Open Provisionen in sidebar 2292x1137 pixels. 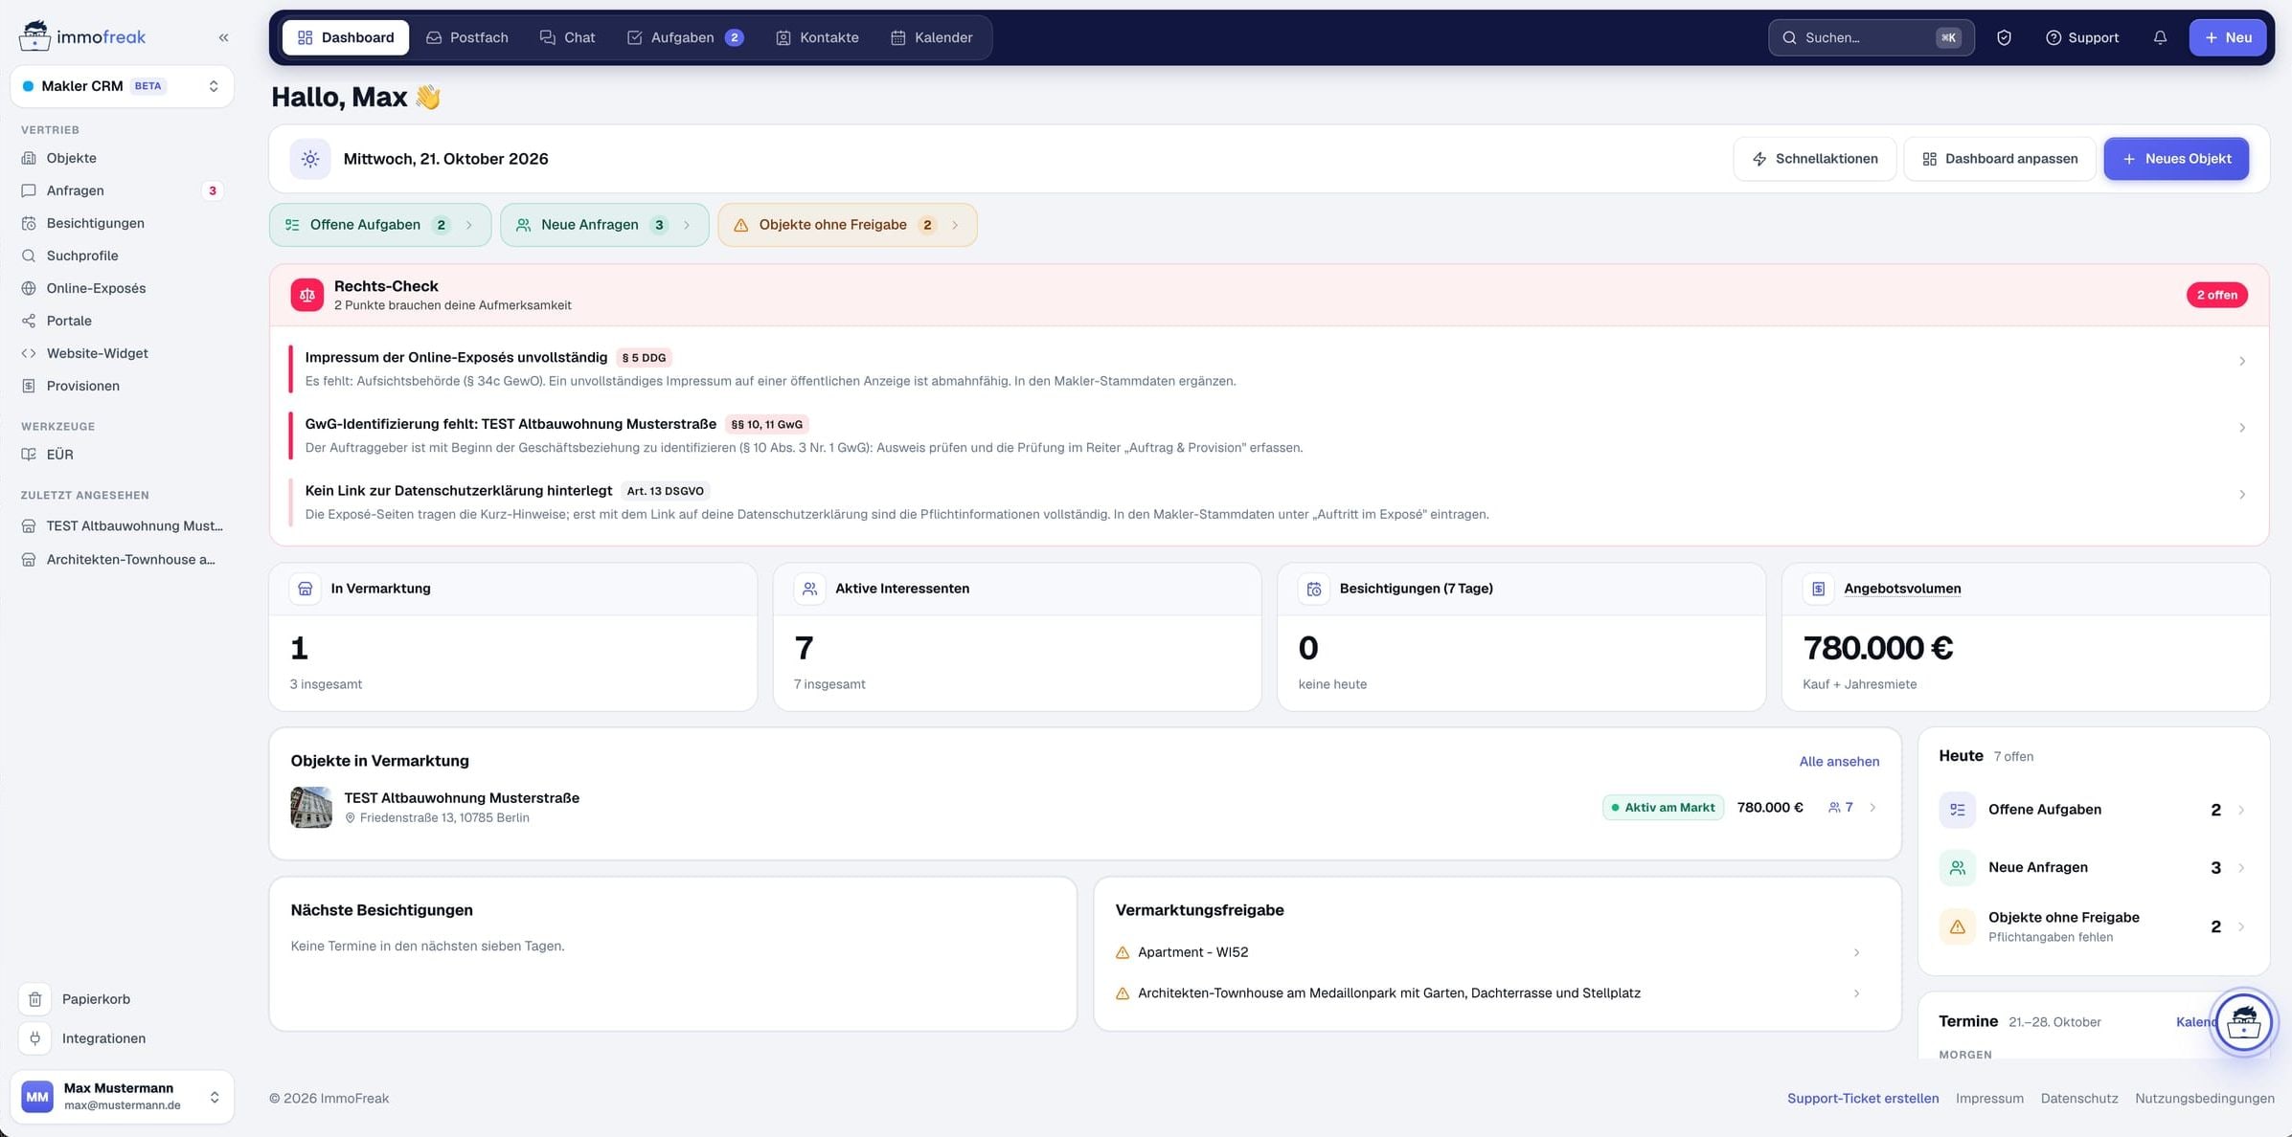(x=122, y=386)
